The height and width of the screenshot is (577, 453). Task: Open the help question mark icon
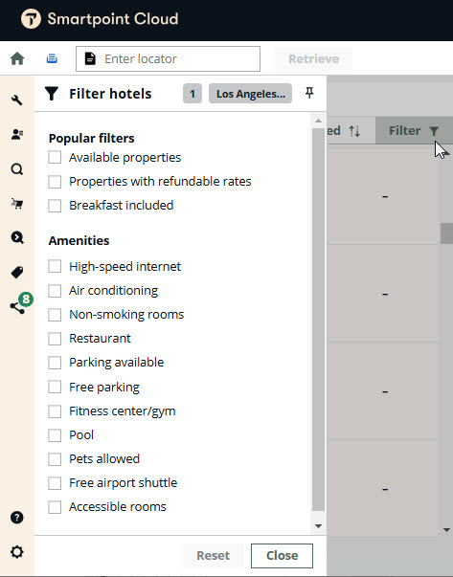17,518
